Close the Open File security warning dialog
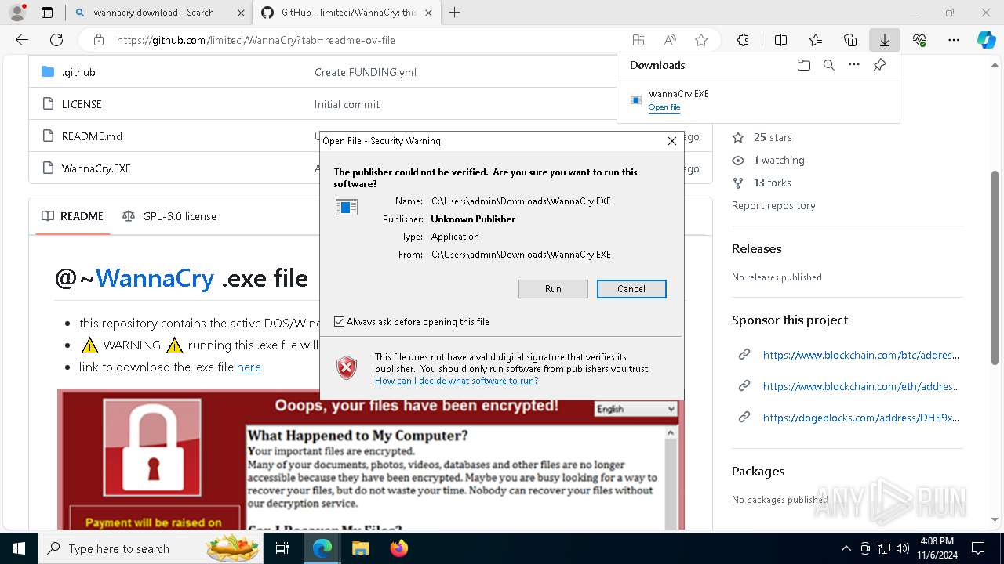Screen dimensions: 1004x564 coord(671,141)
